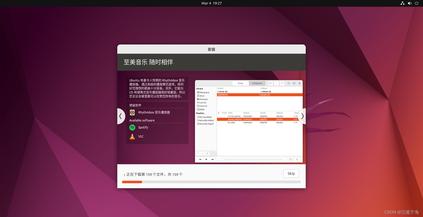Open the volume icon in top bar
The width and height of the screenshot is (423, 217).
pyautogui.click(x=410, y=3)
